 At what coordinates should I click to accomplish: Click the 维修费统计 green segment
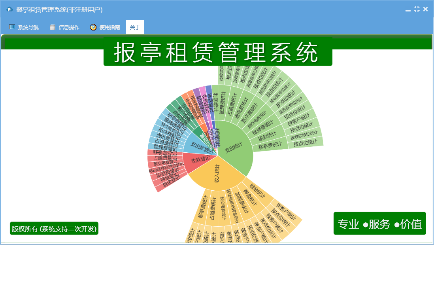pyautogui.click(x=263, y=127)
